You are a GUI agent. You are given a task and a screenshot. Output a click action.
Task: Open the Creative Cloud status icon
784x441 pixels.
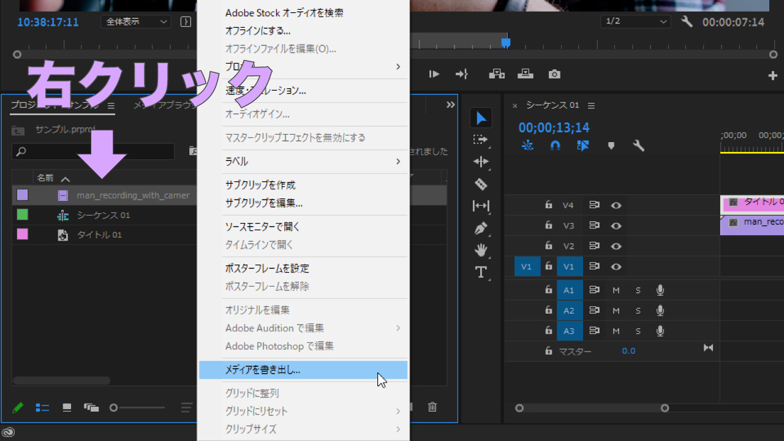click(9, 432)
